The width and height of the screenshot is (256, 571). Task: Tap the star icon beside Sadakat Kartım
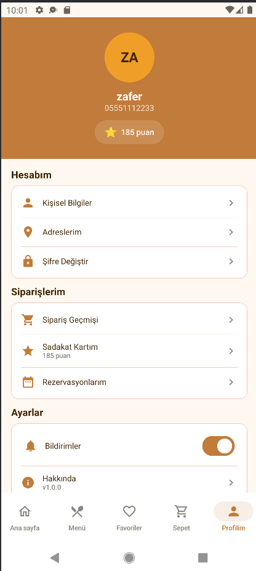coord(28,351)
